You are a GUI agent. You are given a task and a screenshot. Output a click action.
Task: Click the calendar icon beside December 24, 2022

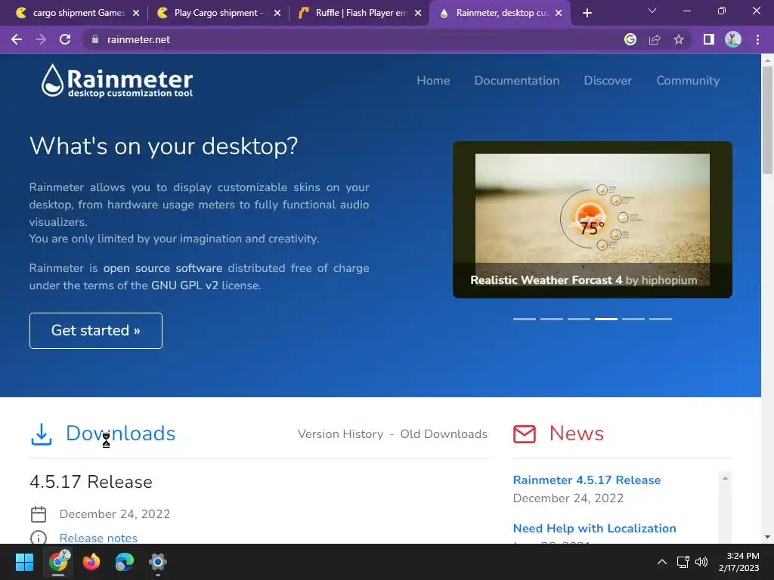coord(39,514)
